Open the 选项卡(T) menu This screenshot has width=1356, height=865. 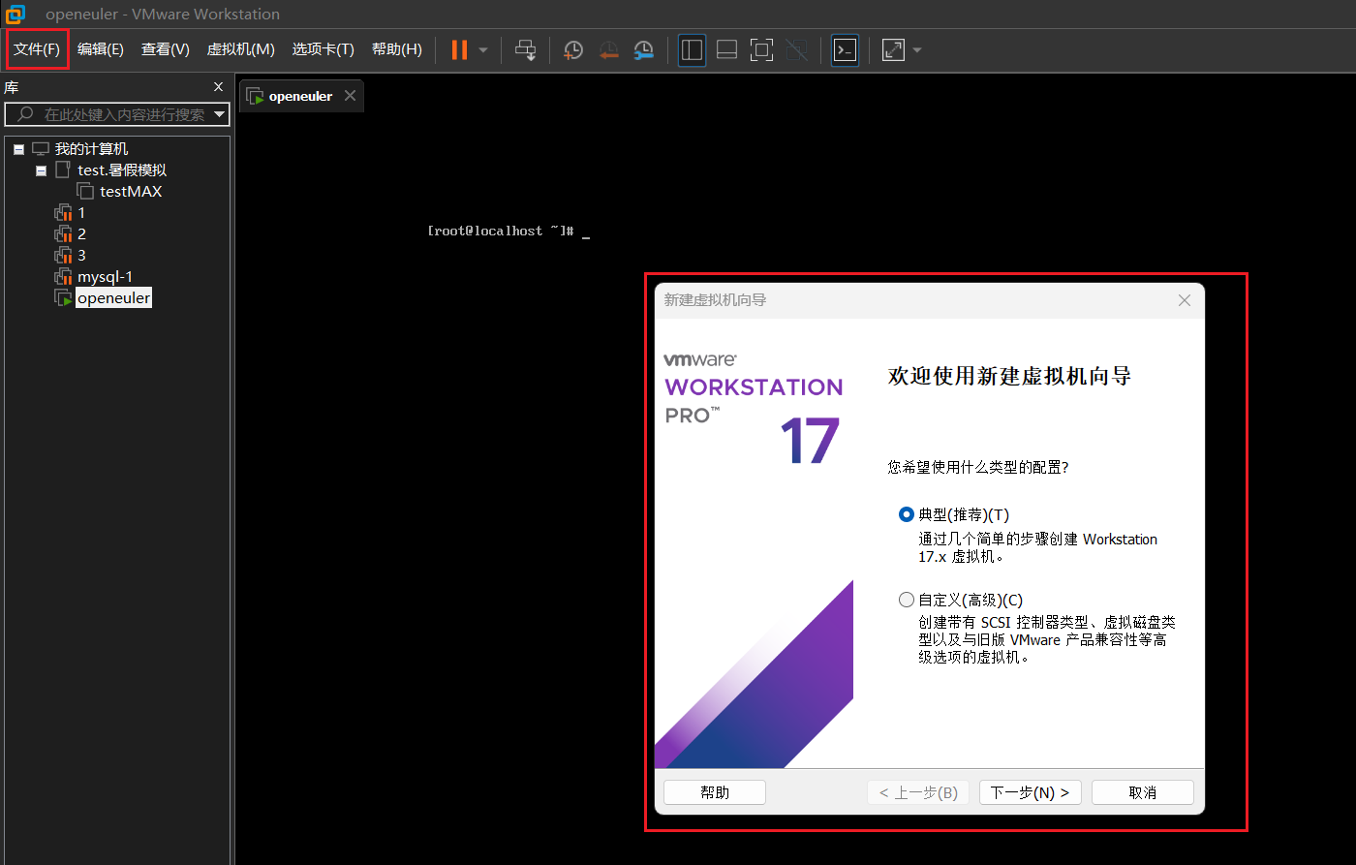point(324,49)
